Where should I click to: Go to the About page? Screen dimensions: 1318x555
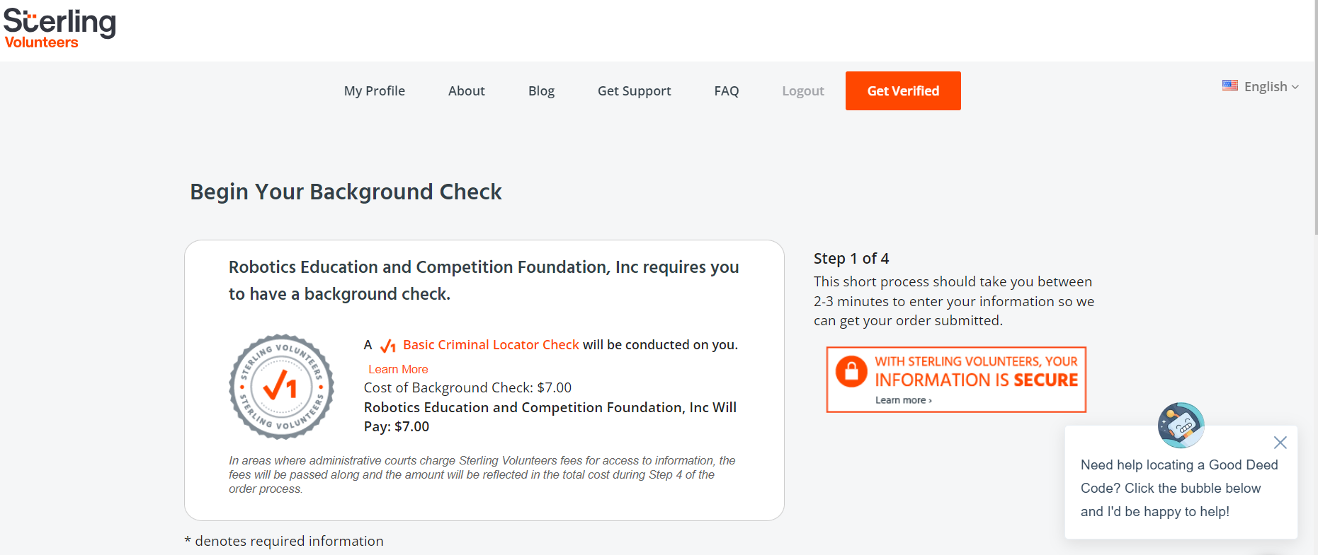466,90
